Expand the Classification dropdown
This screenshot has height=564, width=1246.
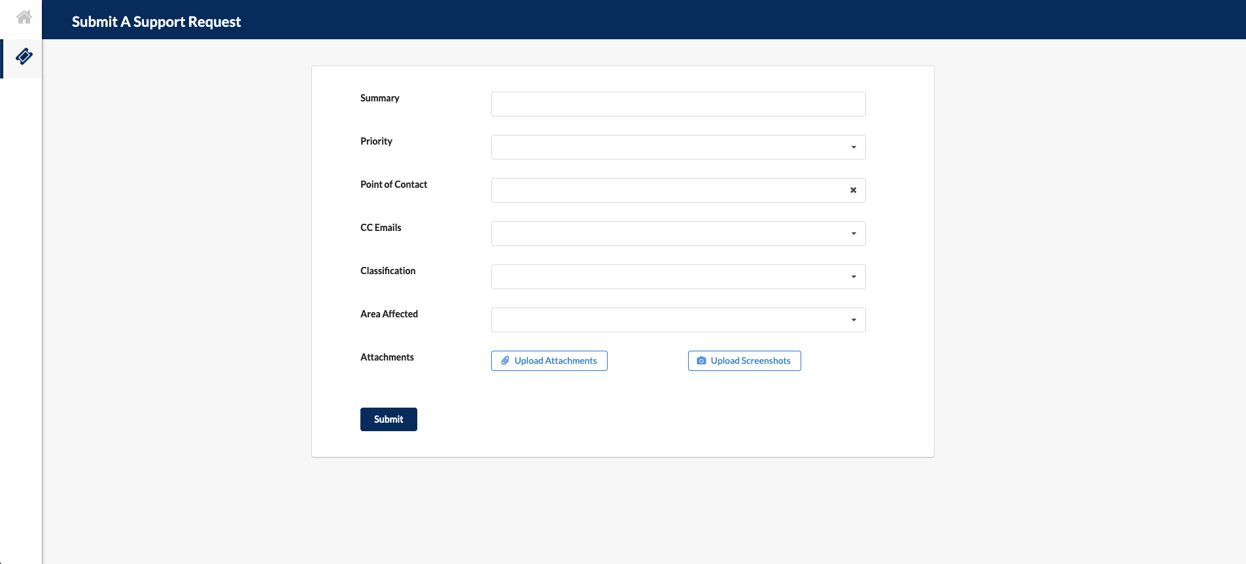click(853, 277)
